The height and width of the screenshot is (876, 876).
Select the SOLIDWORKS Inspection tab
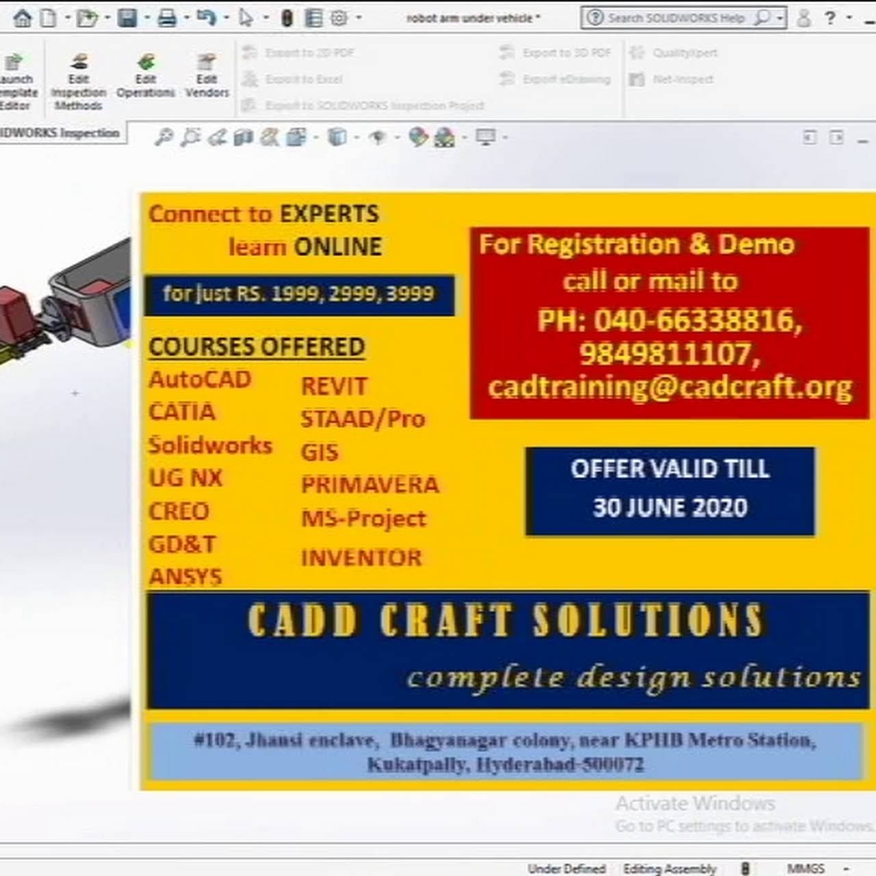(60, 133)
